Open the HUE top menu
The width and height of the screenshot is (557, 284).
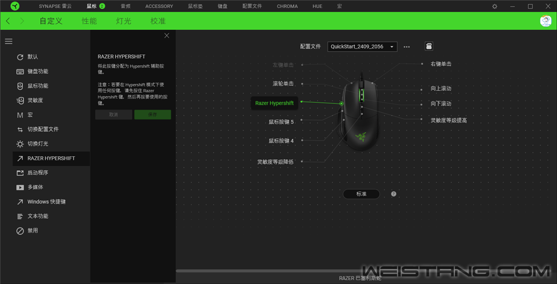click(318, 7)
